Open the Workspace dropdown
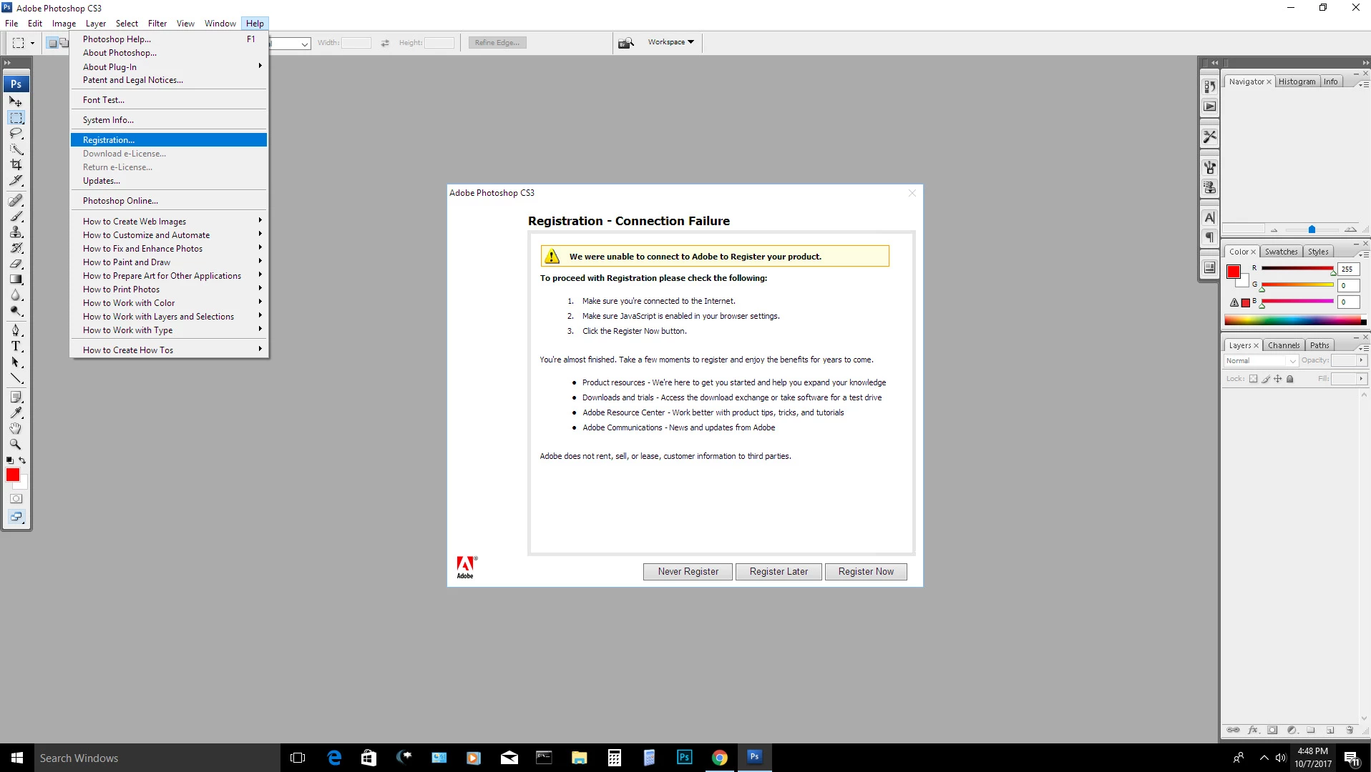This screenshot has width=1371, height=772. pos(670,42)
